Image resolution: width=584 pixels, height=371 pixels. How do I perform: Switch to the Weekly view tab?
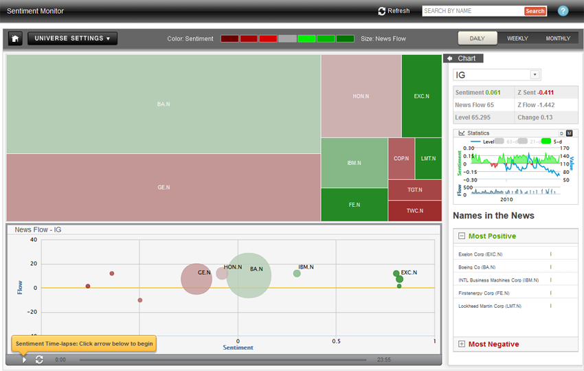517,38
